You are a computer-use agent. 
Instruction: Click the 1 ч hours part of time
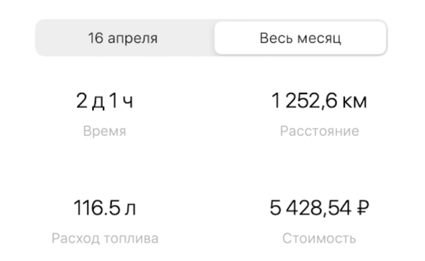[x=122, y=102]
